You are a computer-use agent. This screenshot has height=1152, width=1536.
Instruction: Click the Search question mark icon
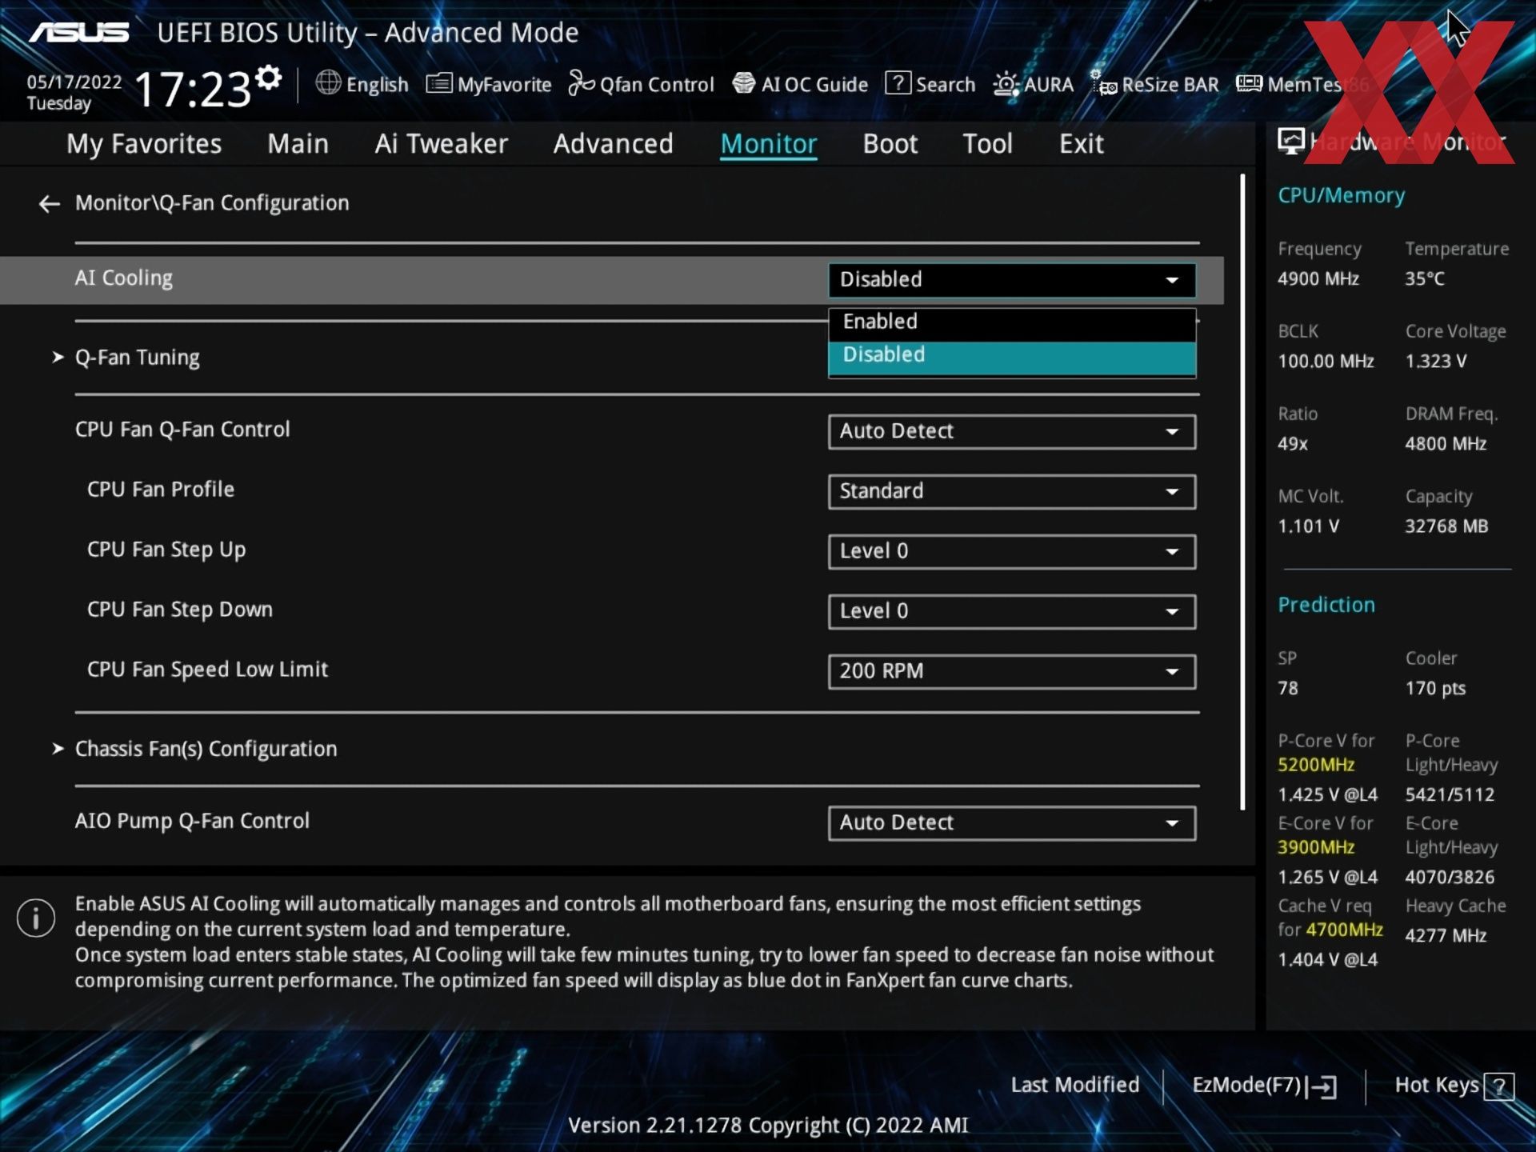point(898,82)
